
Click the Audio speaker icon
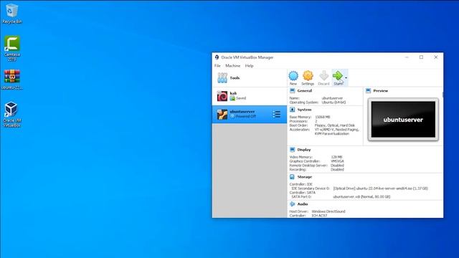292,204
